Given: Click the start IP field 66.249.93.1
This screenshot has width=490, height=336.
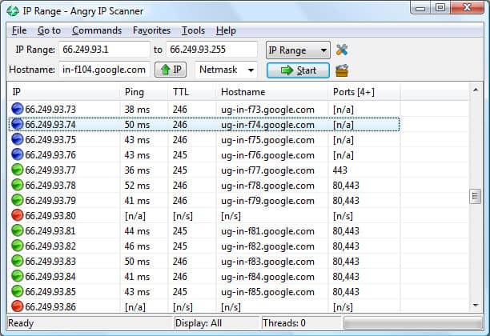Looking at the screenshot, I should point(104,50).
